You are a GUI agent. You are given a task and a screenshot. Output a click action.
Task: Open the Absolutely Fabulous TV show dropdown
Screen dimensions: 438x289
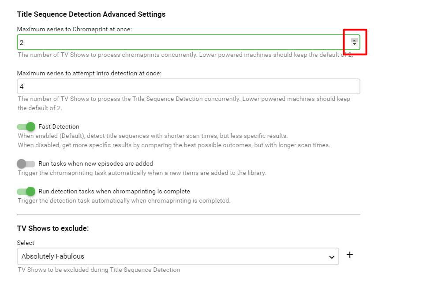176,256
